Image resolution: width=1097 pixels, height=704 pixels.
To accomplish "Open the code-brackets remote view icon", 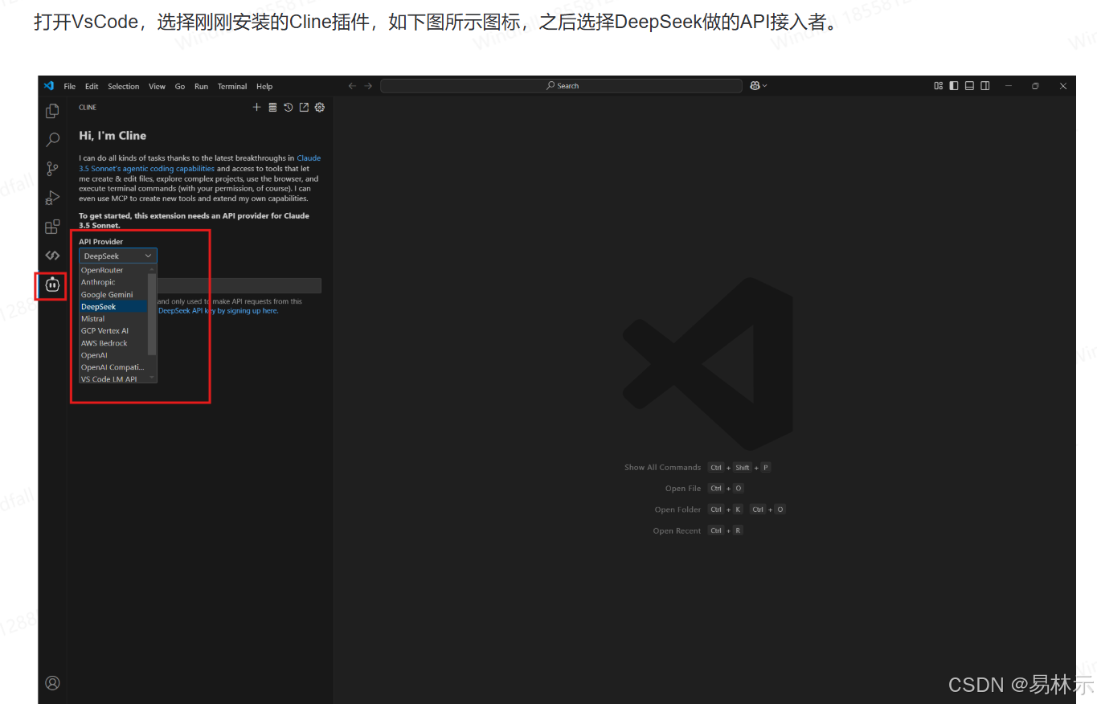I will (x=52, y=256).
